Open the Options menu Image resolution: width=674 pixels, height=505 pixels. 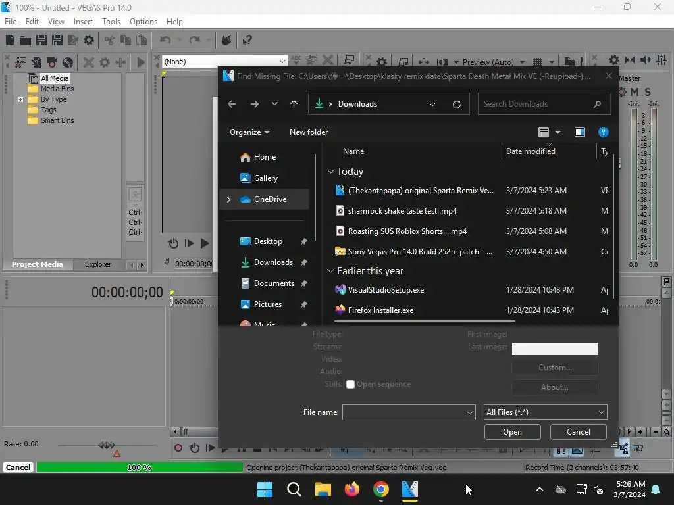point(143,22)
